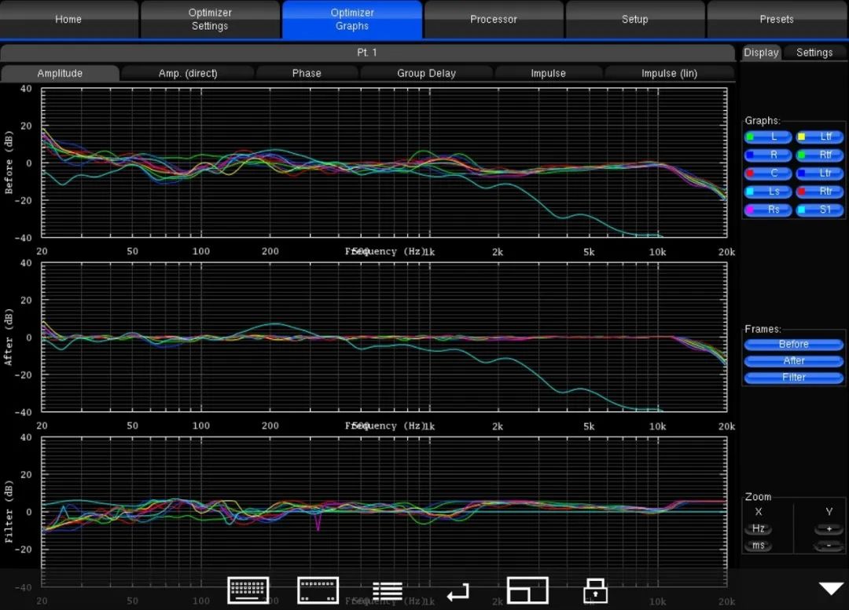Open the Setup tab
Image resolution: width=849 pixels, height=610 pixels.
click(x=635, y=20)
